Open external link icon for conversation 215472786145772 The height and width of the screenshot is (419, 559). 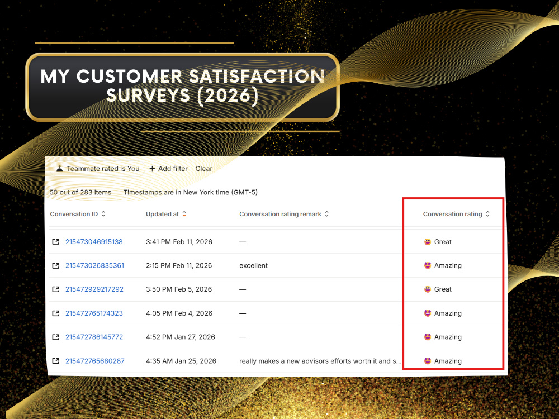[55, 337]
